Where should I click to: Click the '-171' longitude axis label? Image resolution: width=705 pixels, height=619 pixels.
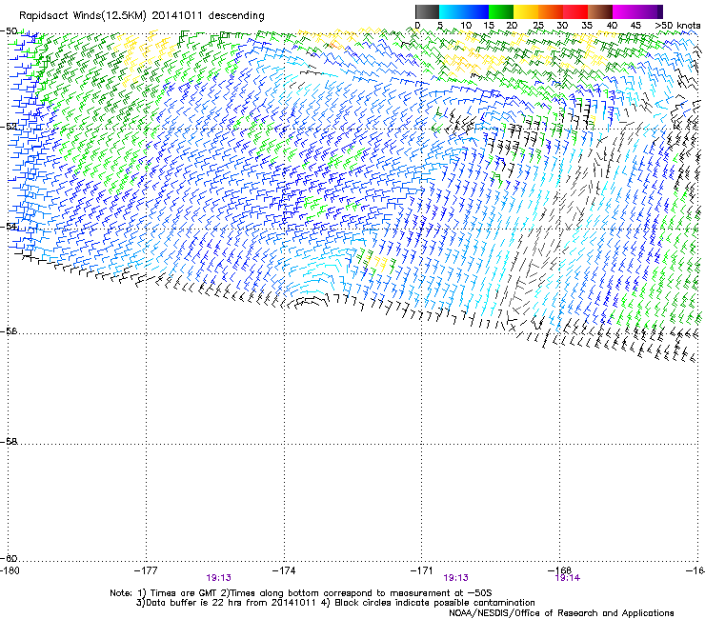point(422,570)
